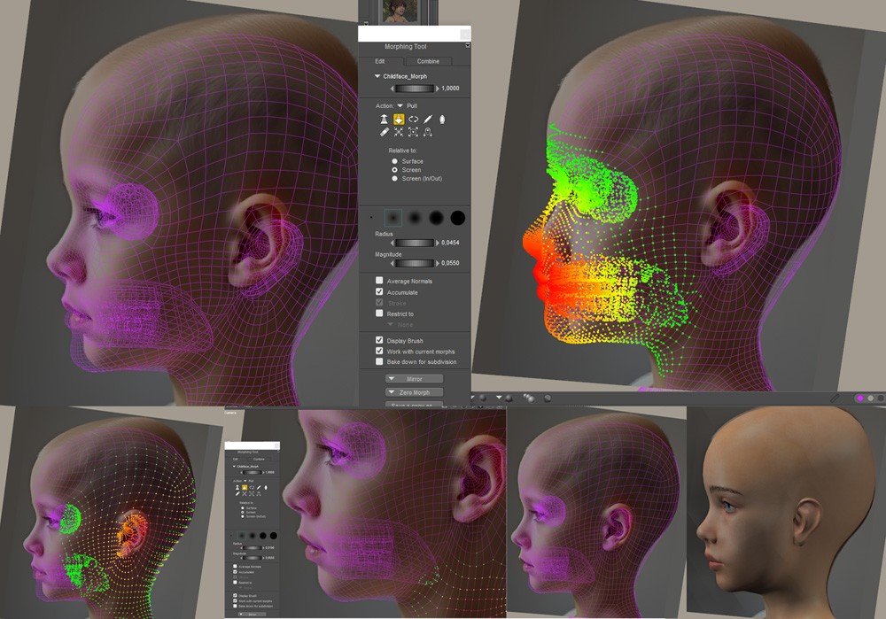Select the four-arrows expand icon in large panel
The height and width of the screenshot is (619, 886).
(x=399, y=132)
